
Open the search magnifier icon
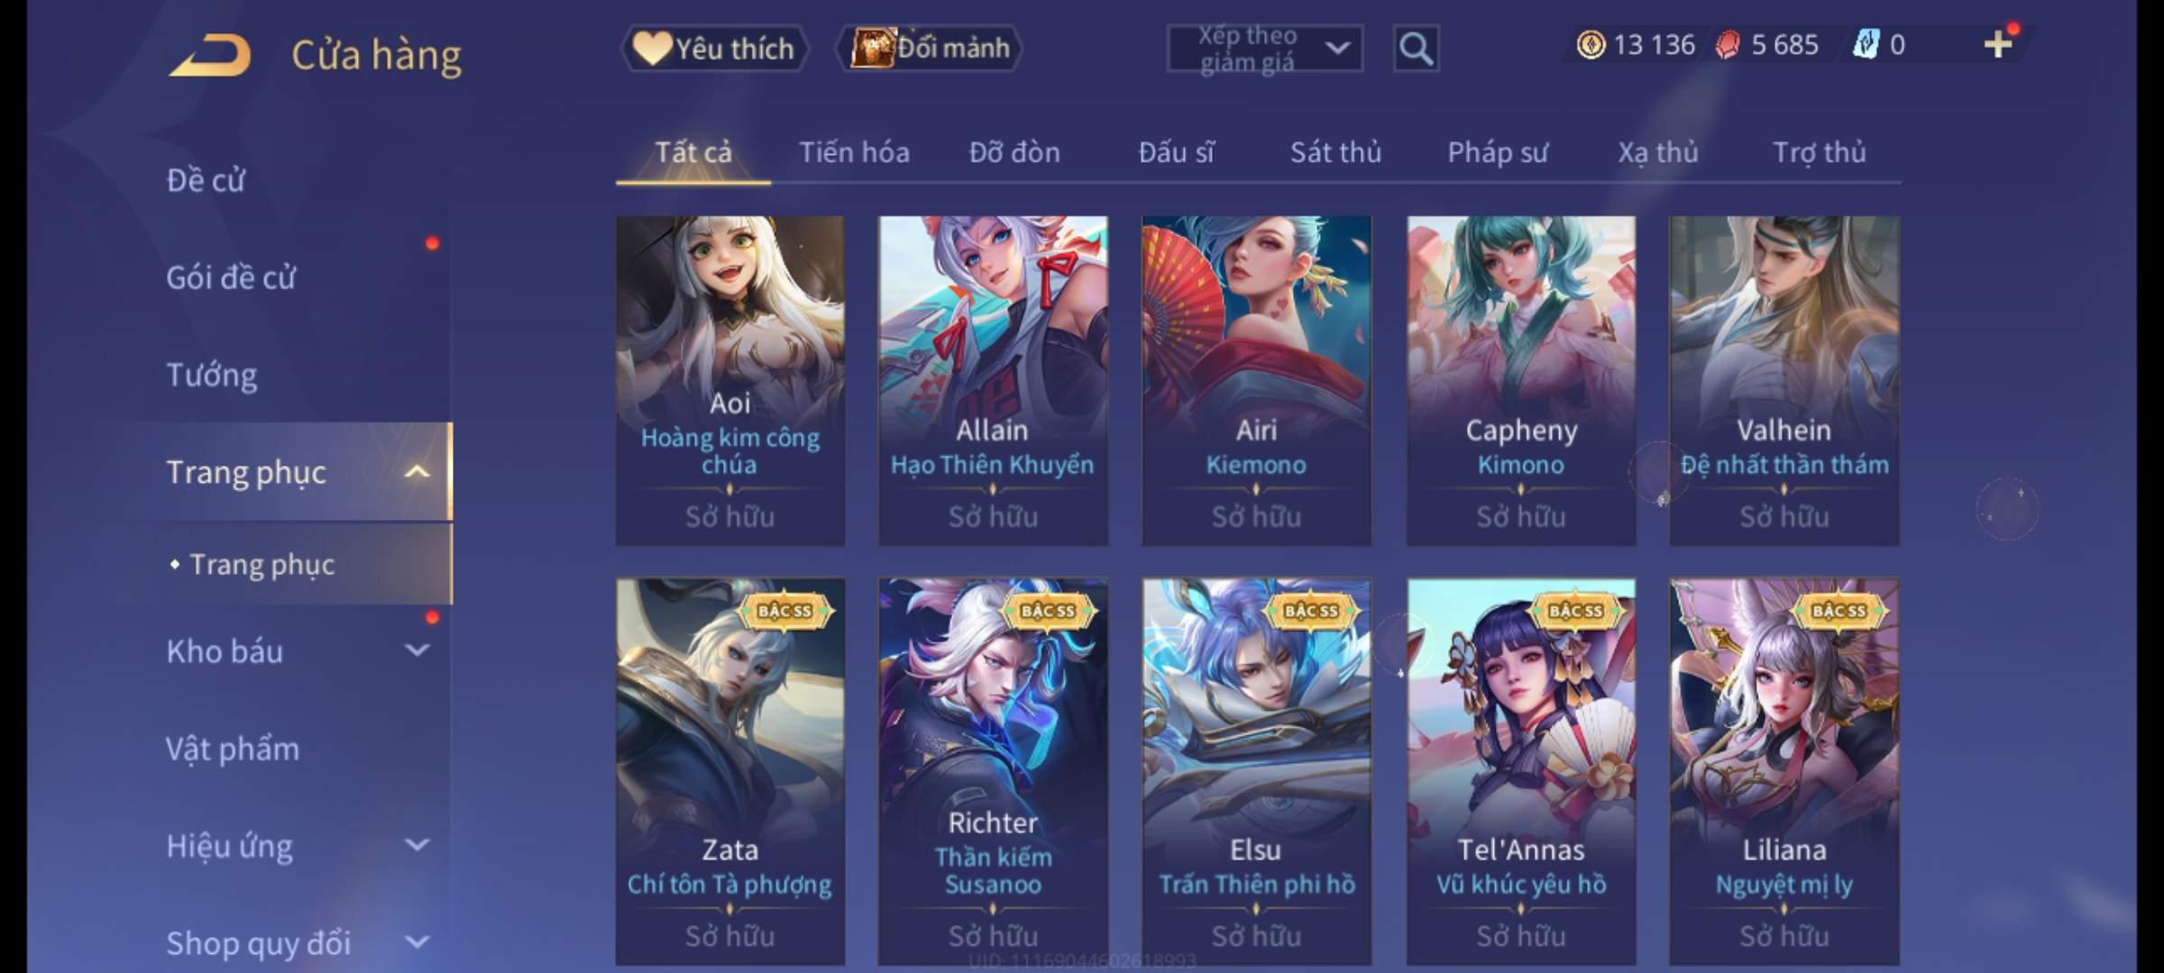coord(1416,48)
